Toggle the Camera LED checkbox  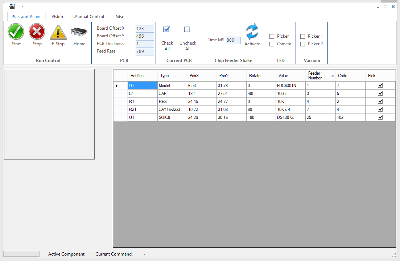tap(272, 44)
